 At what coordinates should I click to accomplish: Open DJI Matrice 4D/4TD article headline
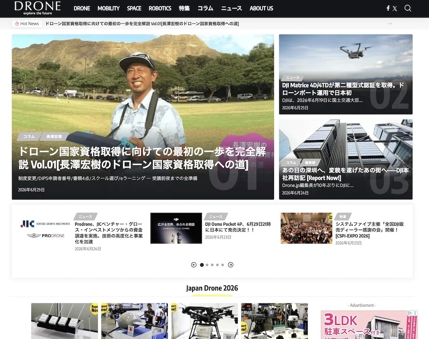pyautogui.click(x=343, y=89)
